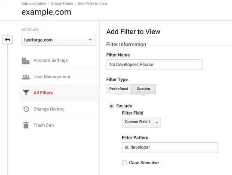Click the account dropdown arrow
Screen dimensions: 232x175
pyautogui.click(x=90, y=40)
